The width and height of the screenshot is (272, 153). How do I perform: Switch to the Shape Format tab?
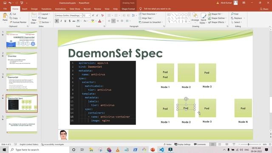pyautogui.click(x=128, y=9)
